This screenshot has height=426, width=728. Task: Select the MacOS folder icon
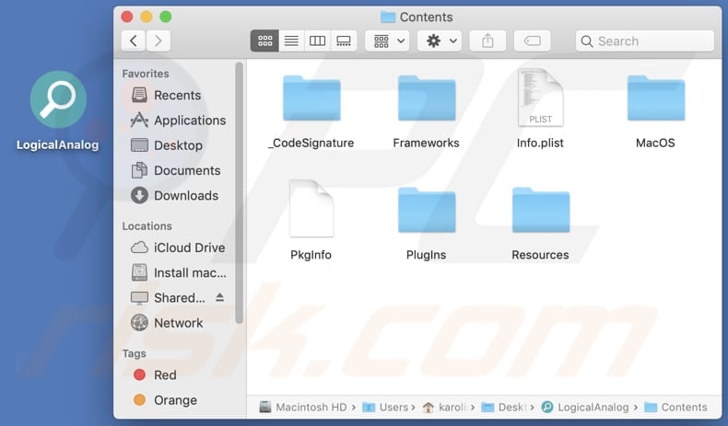click(x=655, y=98)
